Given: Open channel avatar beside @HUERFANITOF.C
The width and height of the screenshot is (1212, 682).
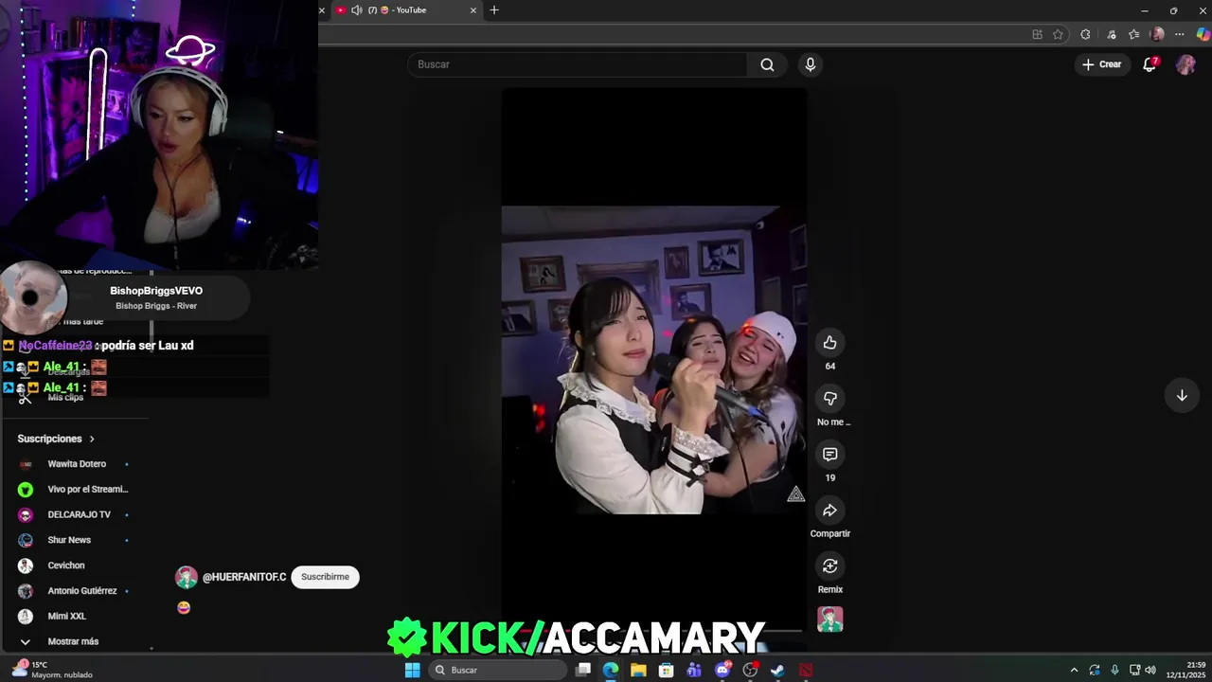Looking at the screenshot, I should point(187,577).
